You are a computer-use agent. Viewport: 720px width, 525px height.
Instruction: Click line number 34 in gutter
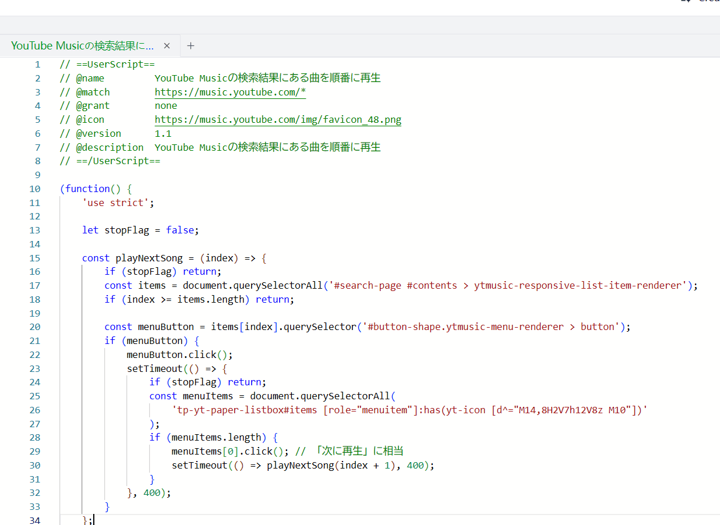[x=34, y=520]
